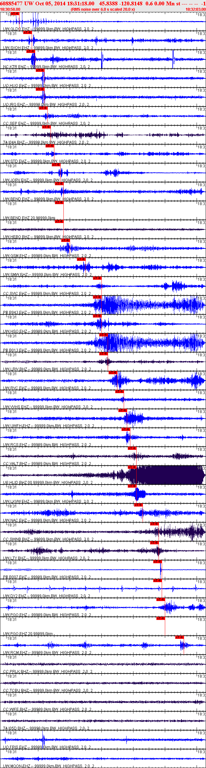Click the CC.WIFE BHZ station label
This screenshot has width=206, height=768.
tap(16, 709)
